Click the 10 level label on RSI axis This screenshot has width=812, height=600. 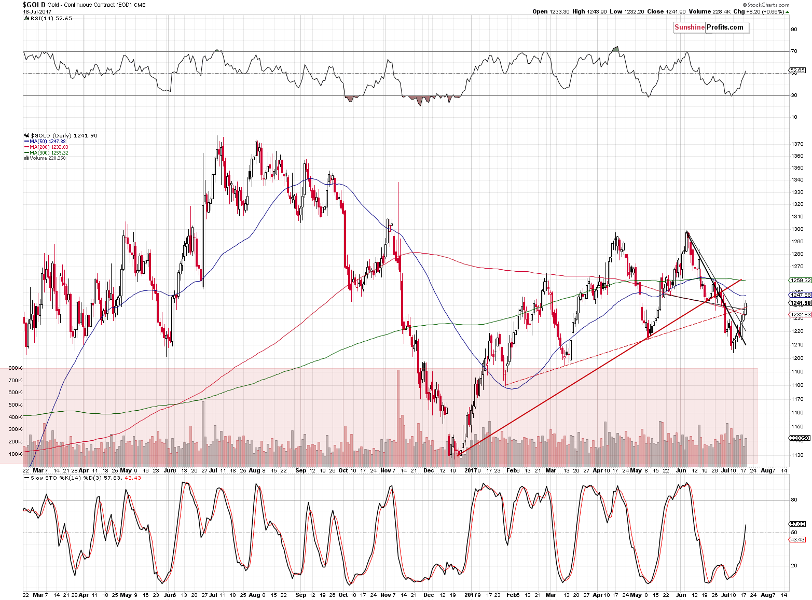pyautogui.click(x=794, y=117)
